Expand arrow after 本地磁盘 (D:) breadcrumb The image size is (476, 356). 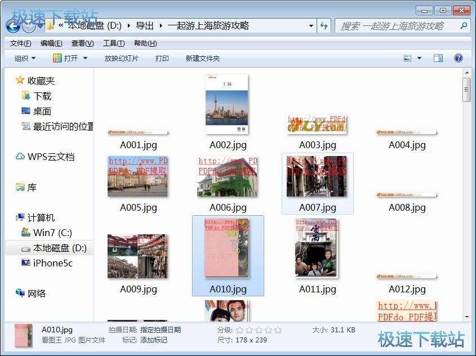(x=128, y=26)
